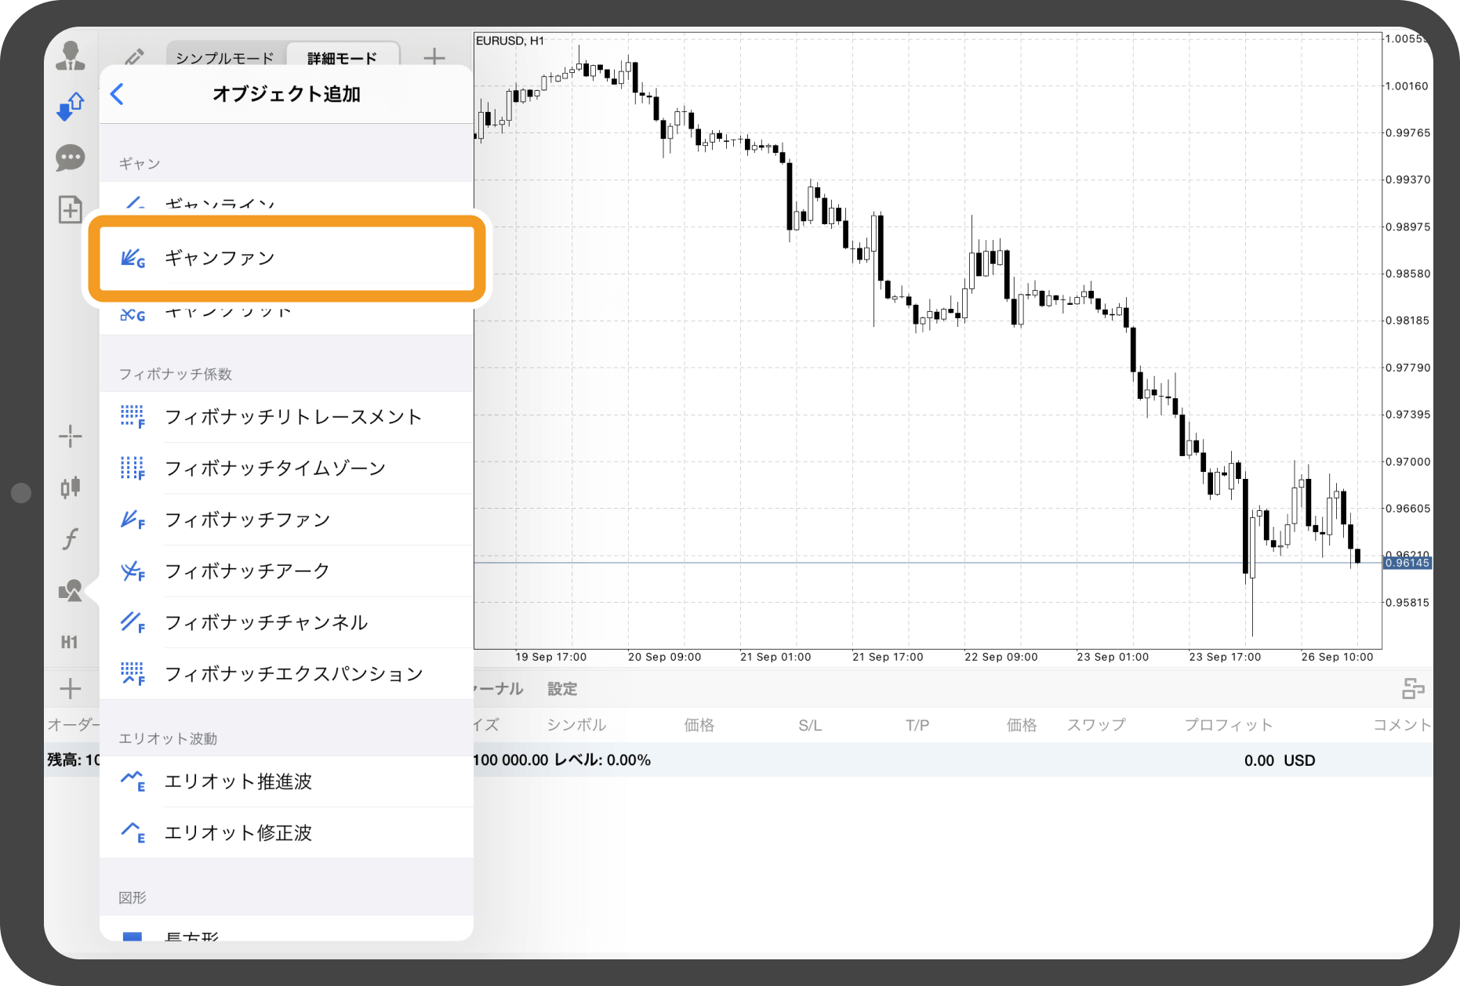1460x986 pixels.
Task: Open the candlestick chart type icon
Action: coord(71,488)
